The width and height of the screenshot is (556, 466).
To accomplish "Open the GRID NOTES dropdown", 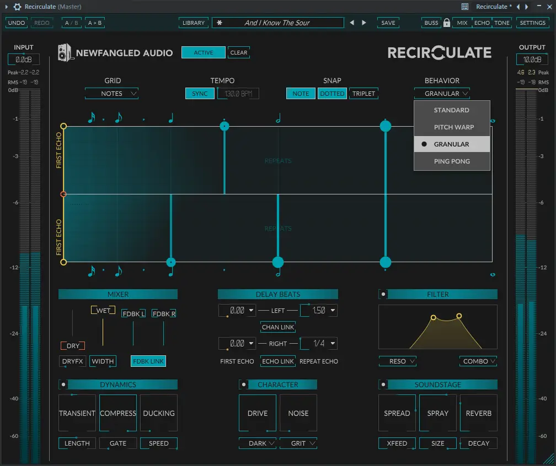I will [111, 94].
